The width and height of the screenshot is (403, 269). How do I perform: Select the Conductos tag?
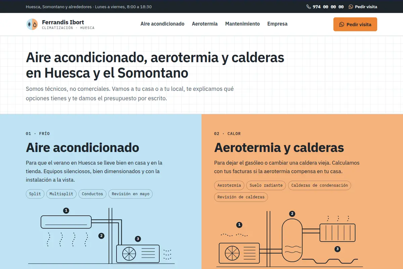(x=92, y=194)
